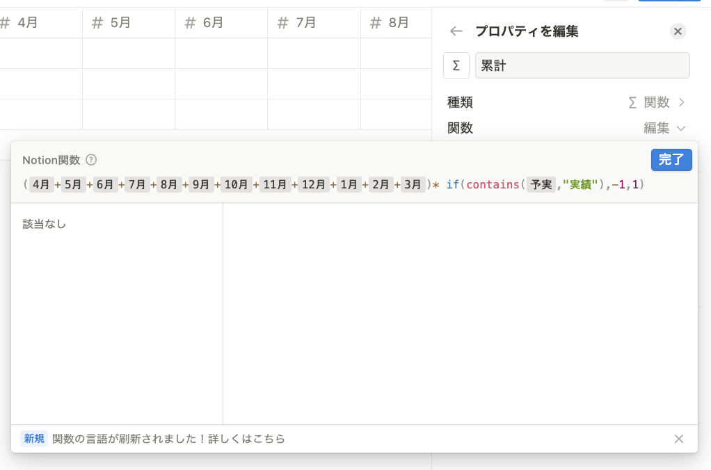Screen dimensions: 711x470
Task: Click the back arrow in プロパティを編集 panel
Action: pos(456,31)
